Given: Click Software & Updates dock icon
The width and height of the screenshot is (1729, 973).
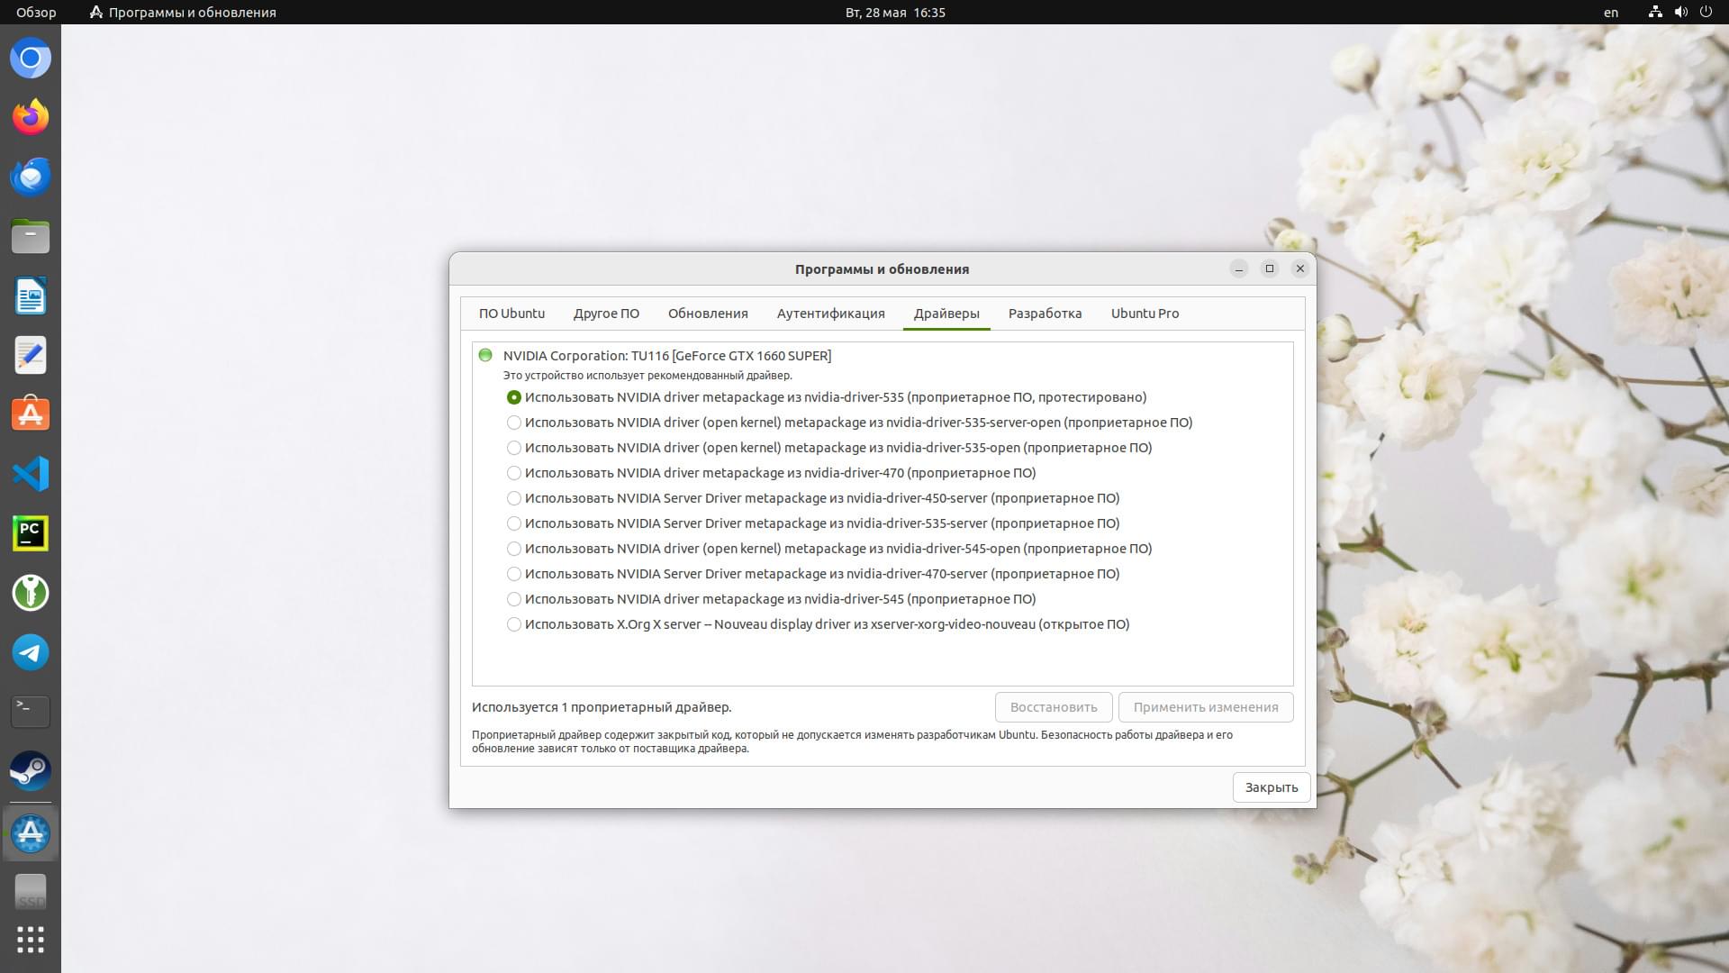Looking at the screenshot, I should point(31,833).
